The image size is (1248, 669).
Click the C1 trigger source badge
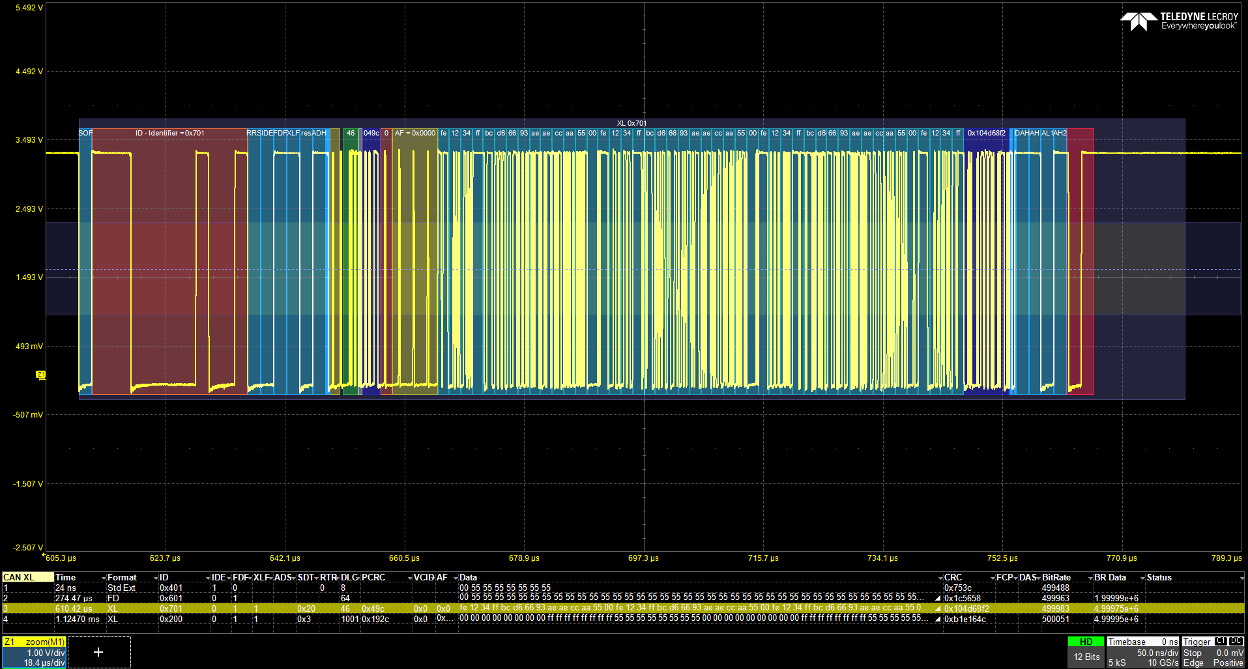1221,642
